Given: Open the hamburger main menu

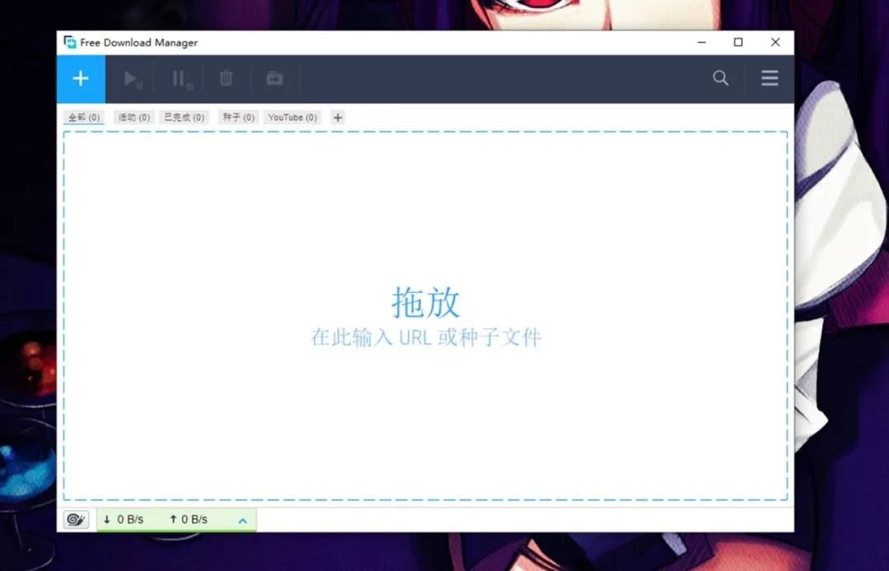Looking at the screenshot, I should coord(770,79).
